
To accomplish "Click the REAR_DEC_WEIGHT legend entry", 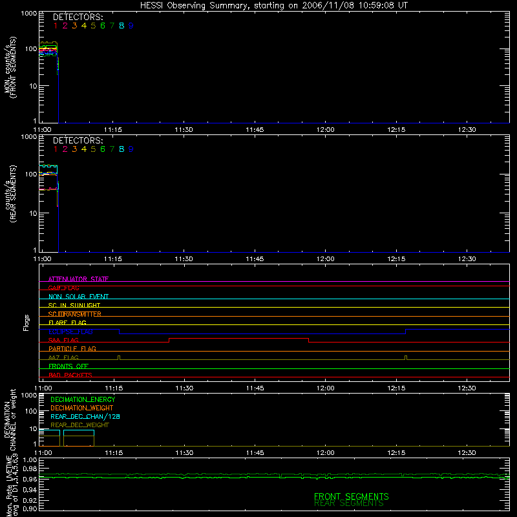I will click(x=79, y=425).
